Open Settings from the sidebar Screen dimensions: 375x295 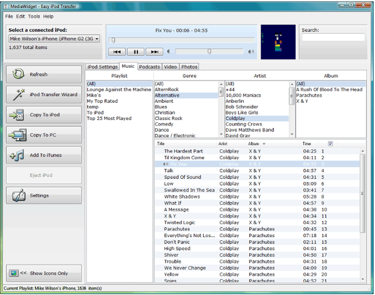pos(44,195)
